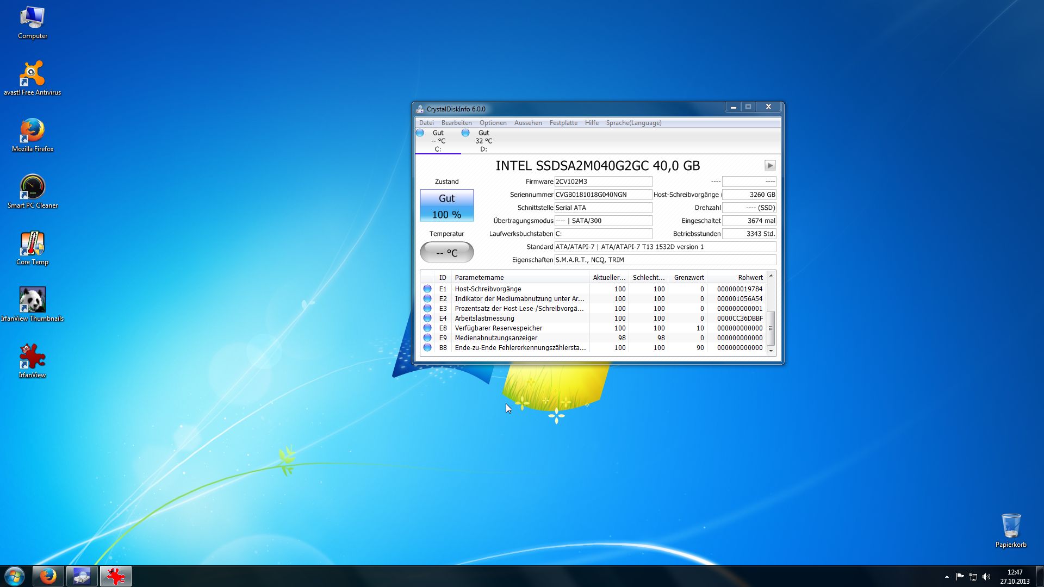Click the CrystalDiskInfo taskbar button
Screen dimensions: 1044x587
(82, 576)
